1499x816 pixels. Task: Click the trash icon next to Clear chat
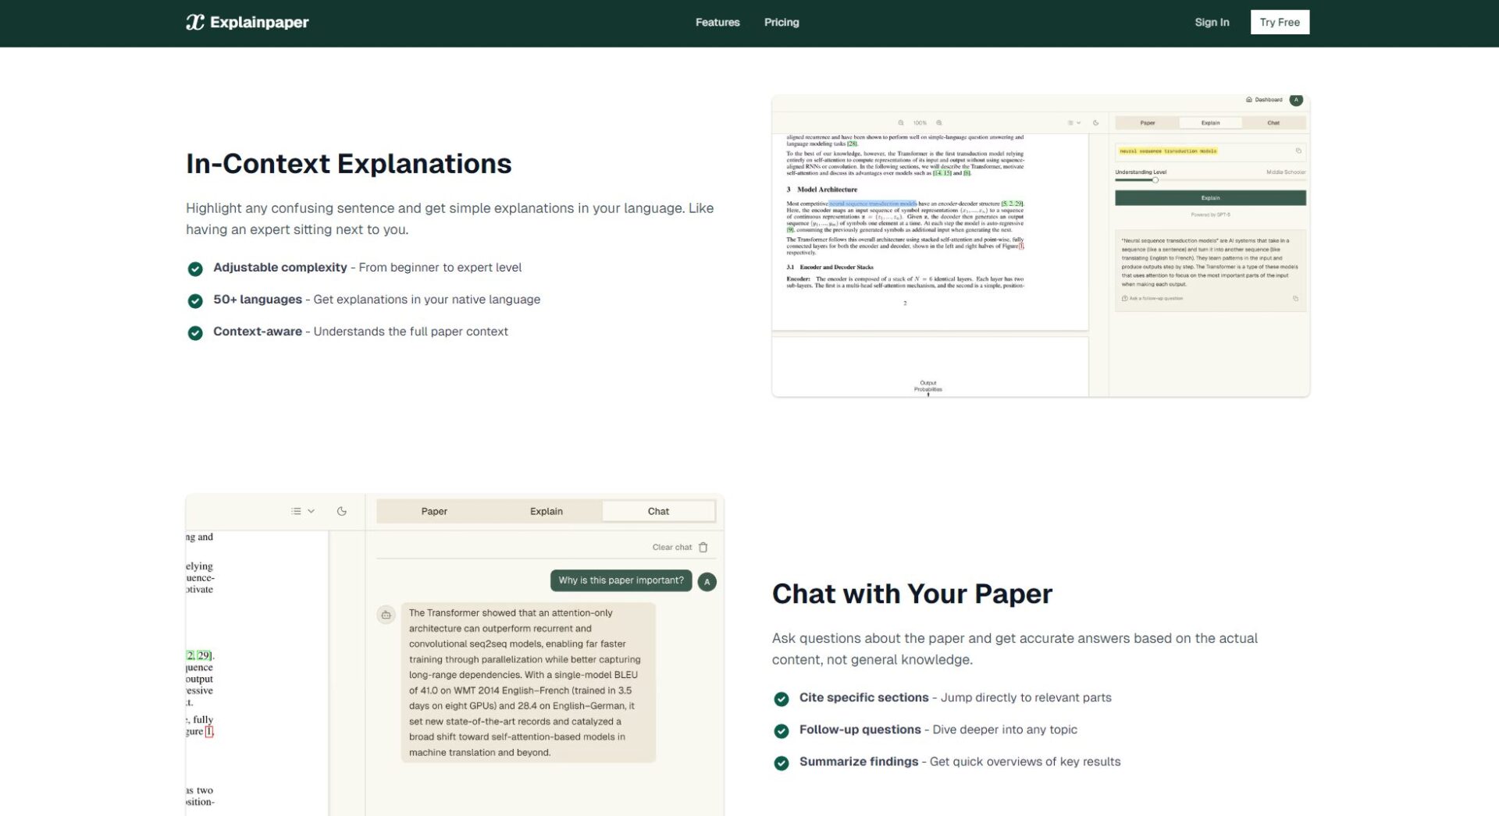(x=703, y=548)
